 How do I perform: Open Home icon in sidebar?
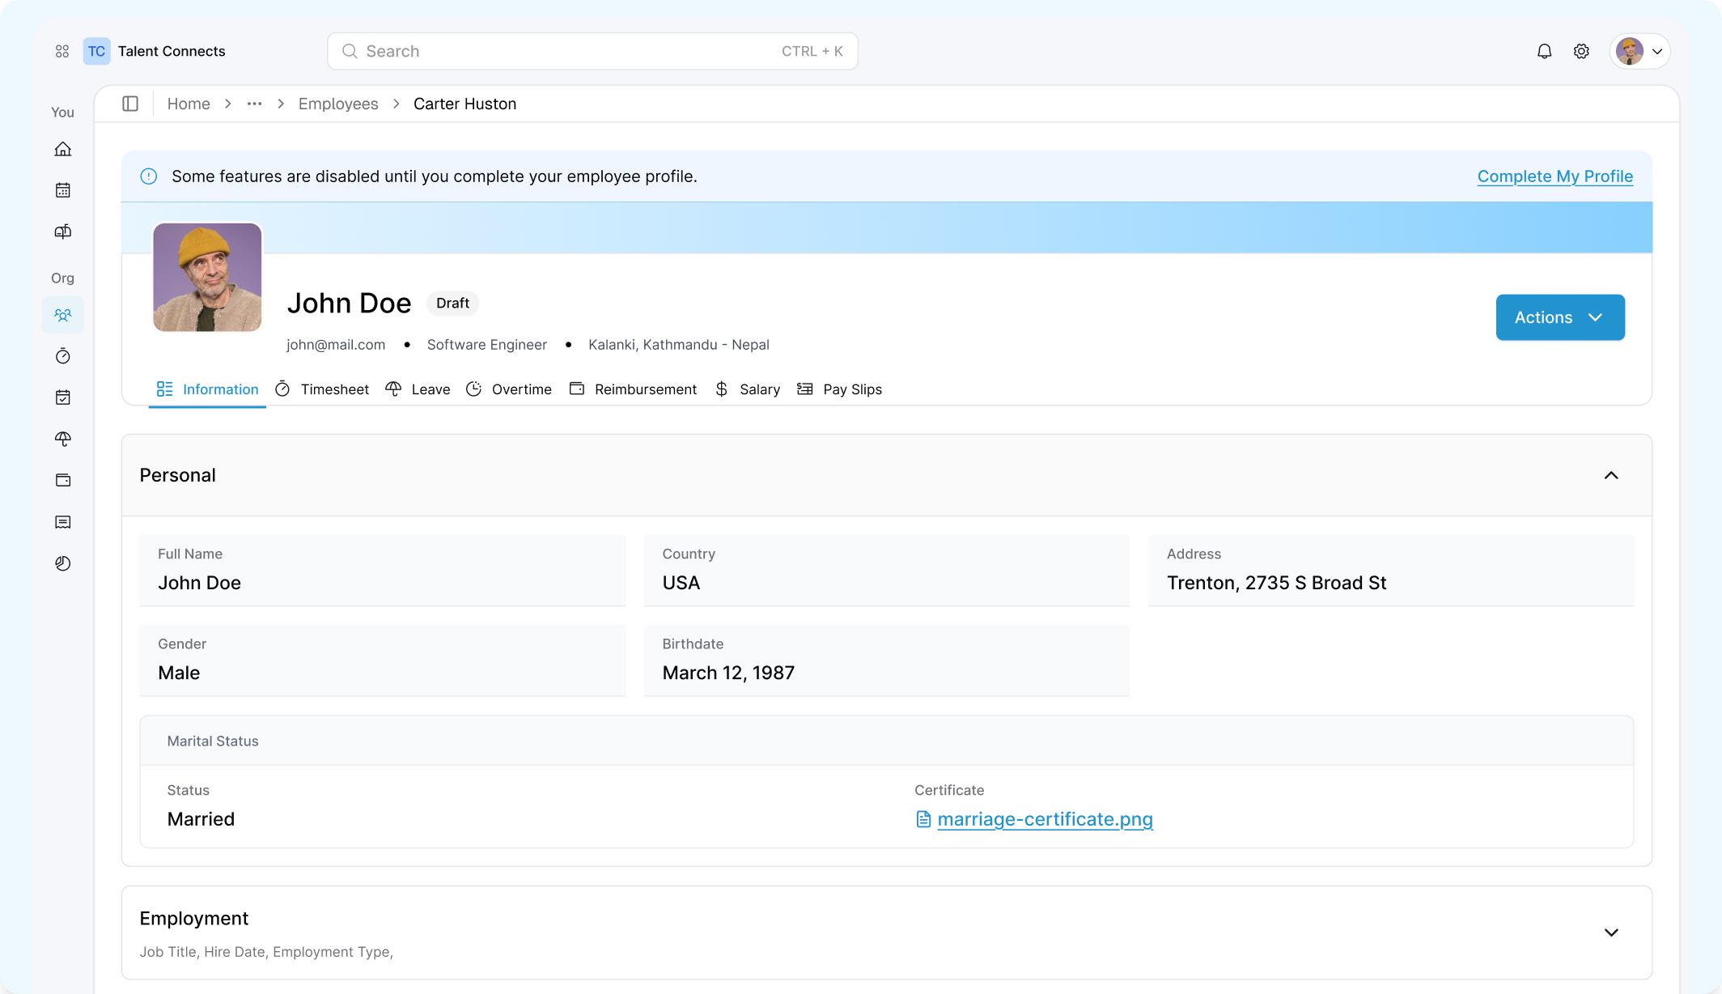tap(63, 149)
